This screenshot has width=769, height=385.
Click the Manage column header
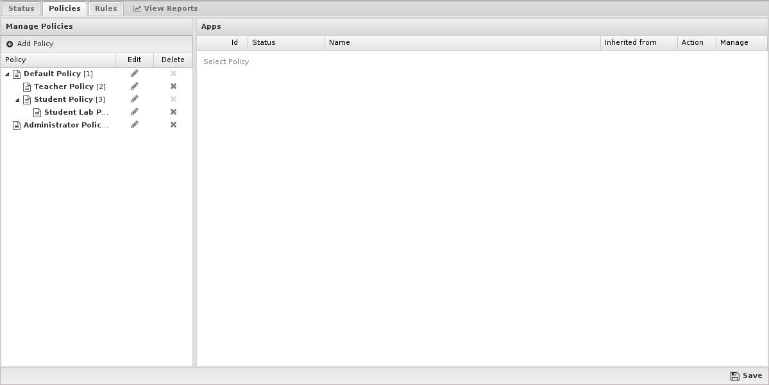pyautogui.click(x=741, y=43)
